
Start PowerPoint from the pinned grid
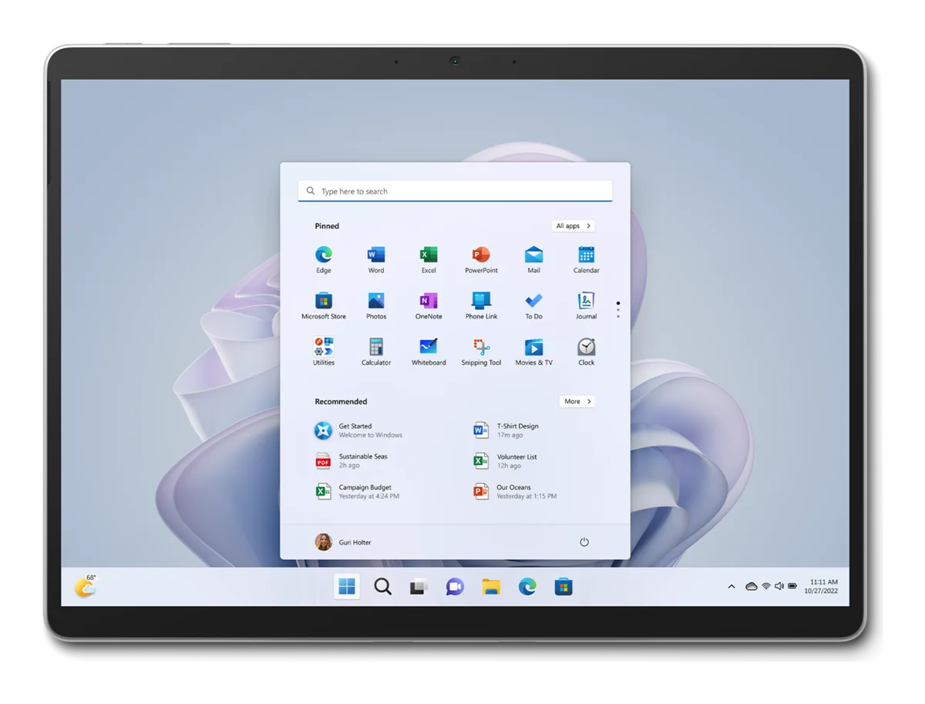tap(481, 259)
